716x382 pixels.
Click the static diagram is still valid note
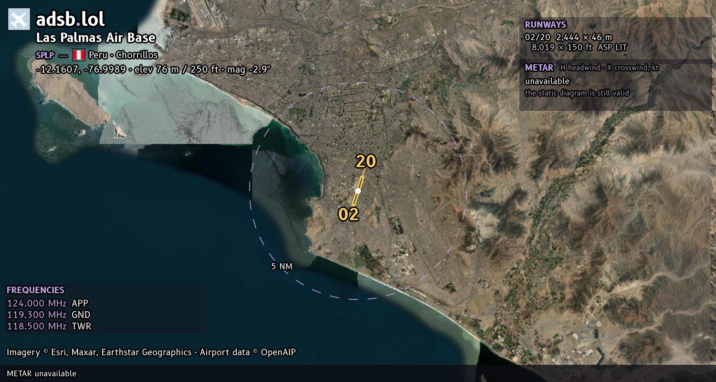click(577, 93)
